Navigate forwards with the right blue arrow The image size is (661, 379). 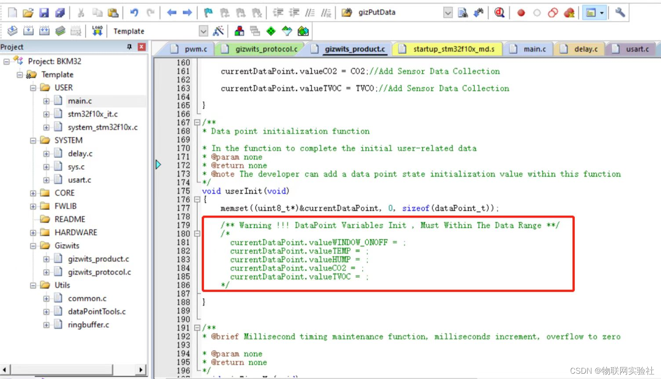tap(188, 13)
